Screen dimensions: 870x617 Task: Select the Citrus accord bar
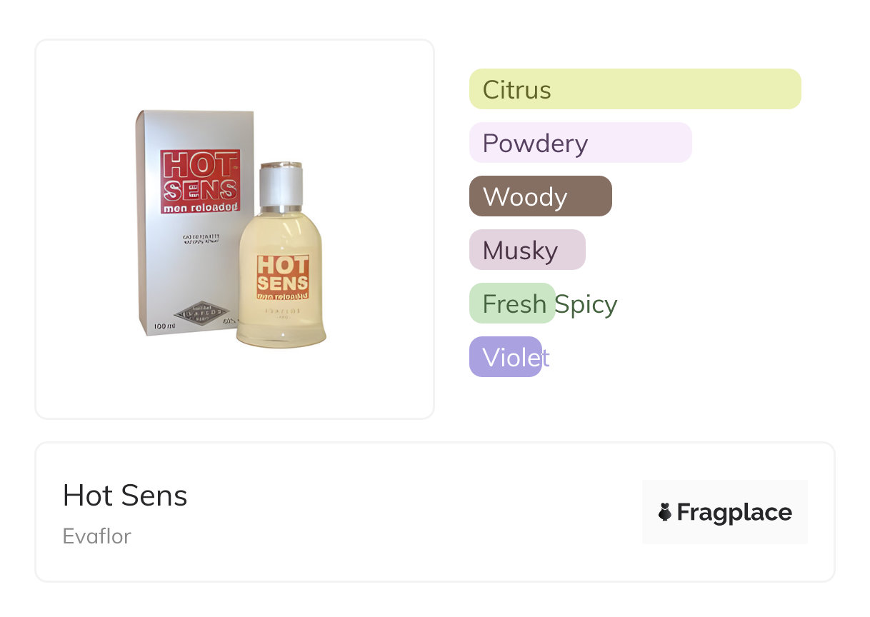pos(634,89)
